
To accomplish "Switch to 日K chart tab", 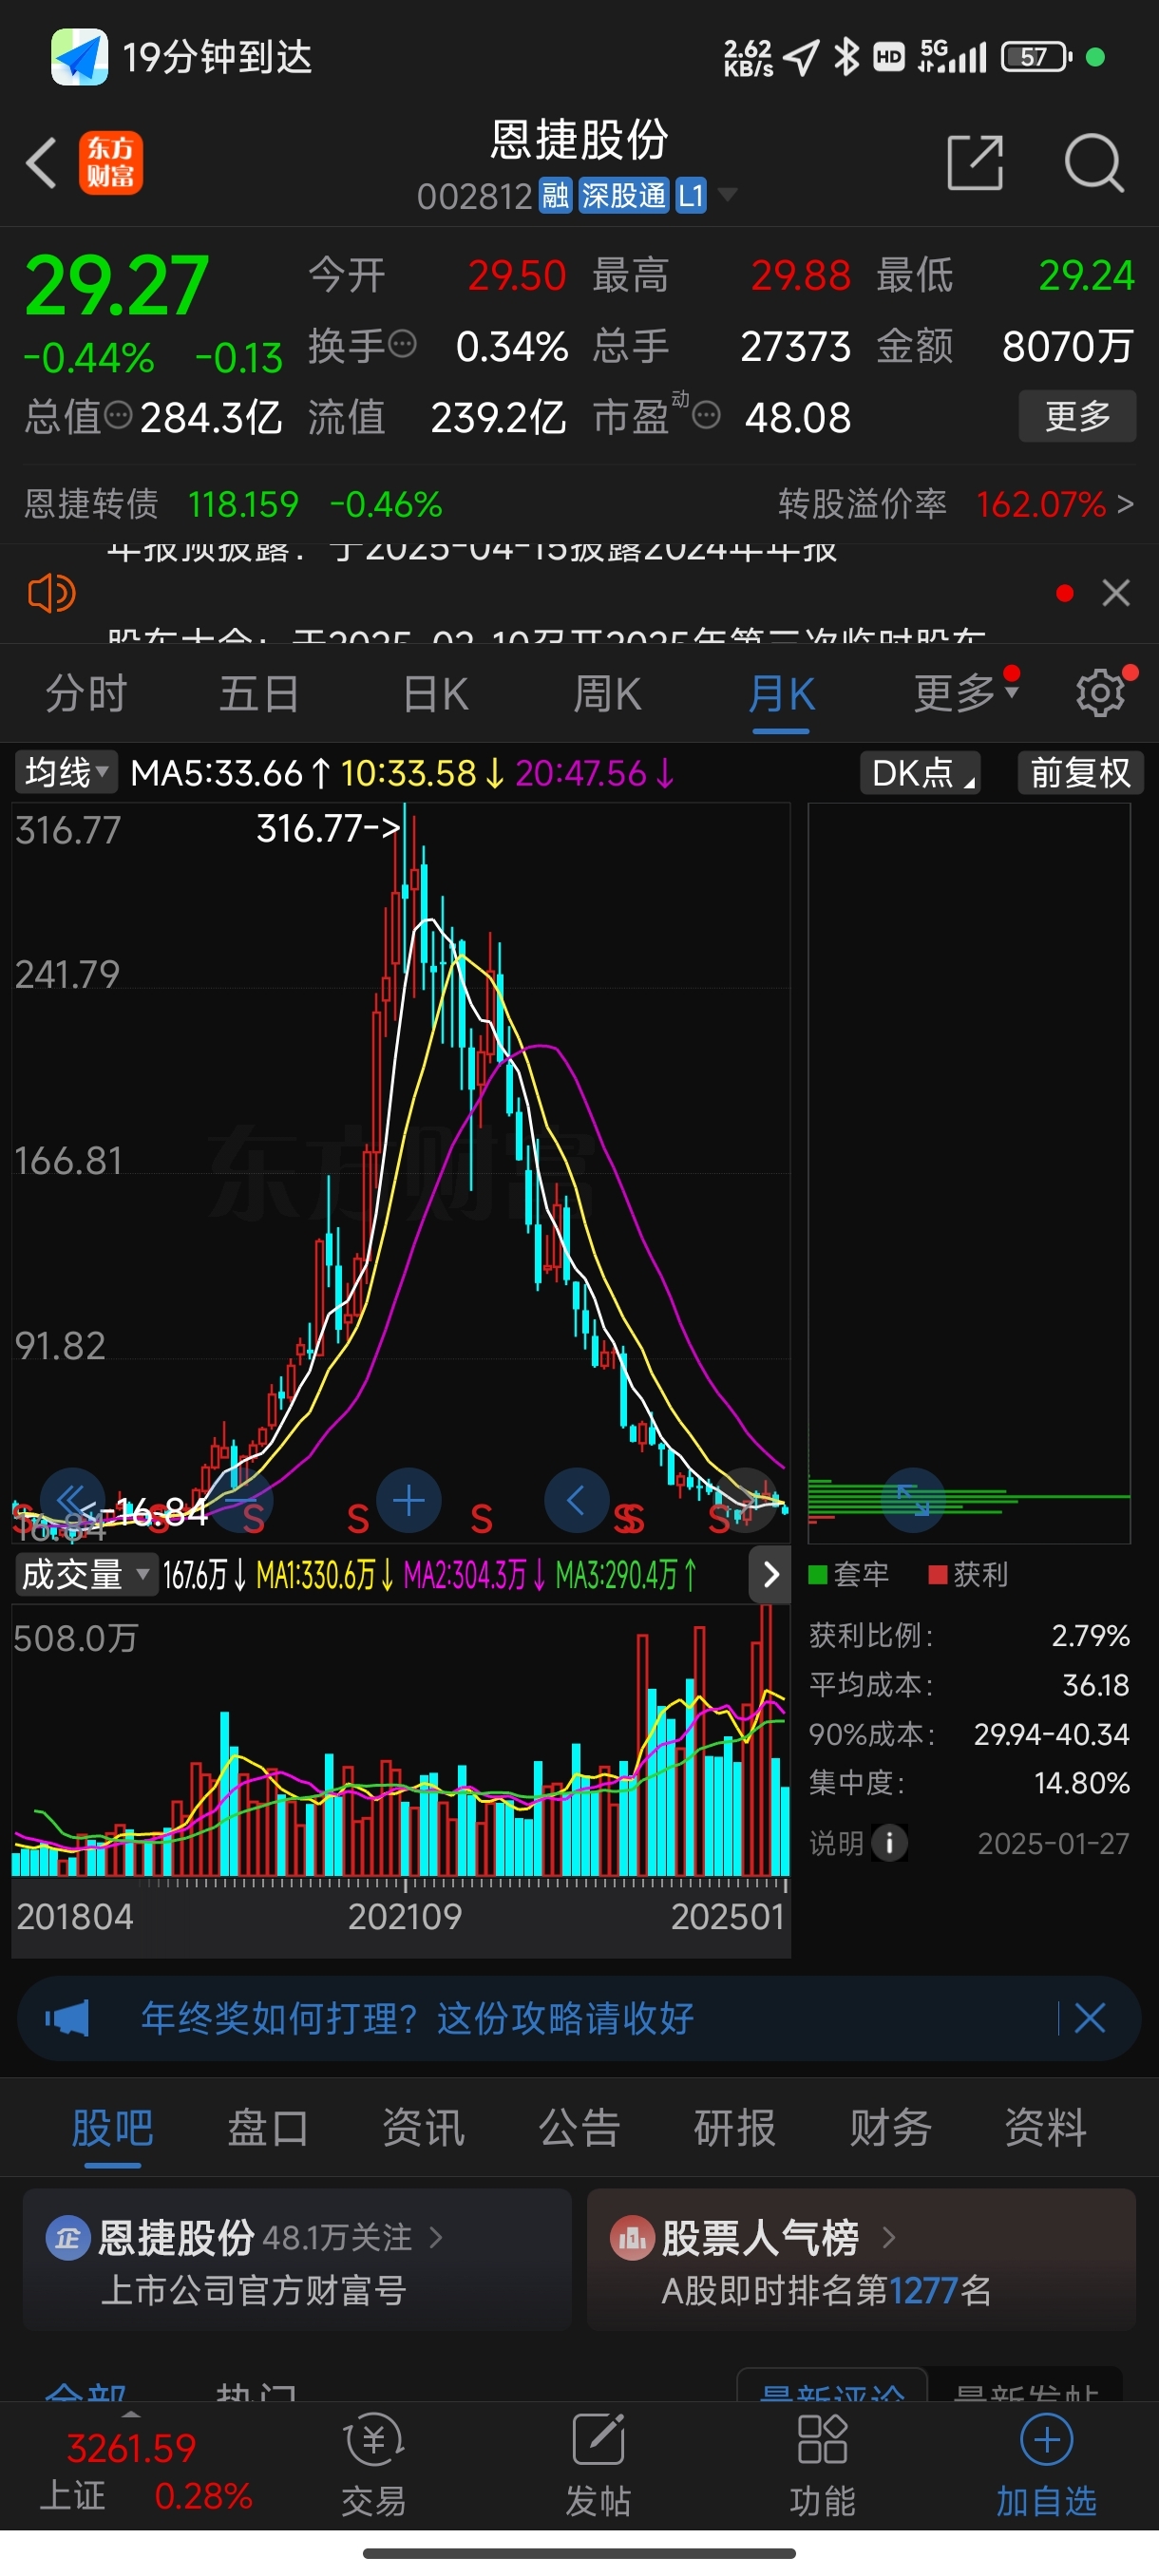I will [x=435, y=693].
